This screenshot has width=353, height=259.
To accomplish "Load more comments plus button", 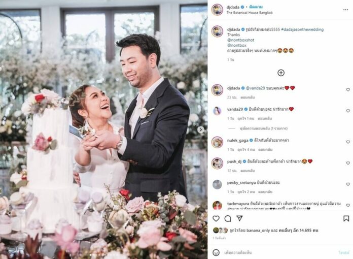I will 281,73.
